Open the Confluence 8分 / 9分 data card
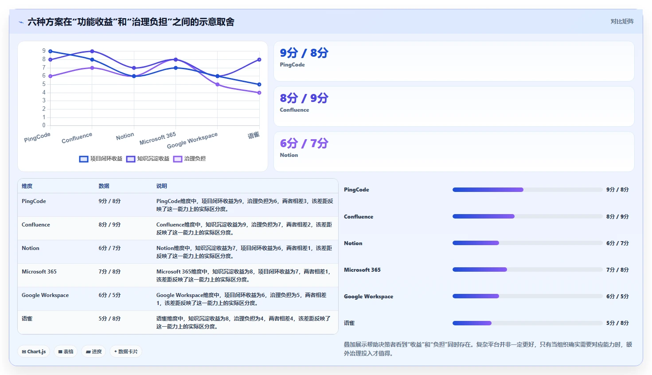This screenshot has width=652, height=375. [x=454, y=106]
